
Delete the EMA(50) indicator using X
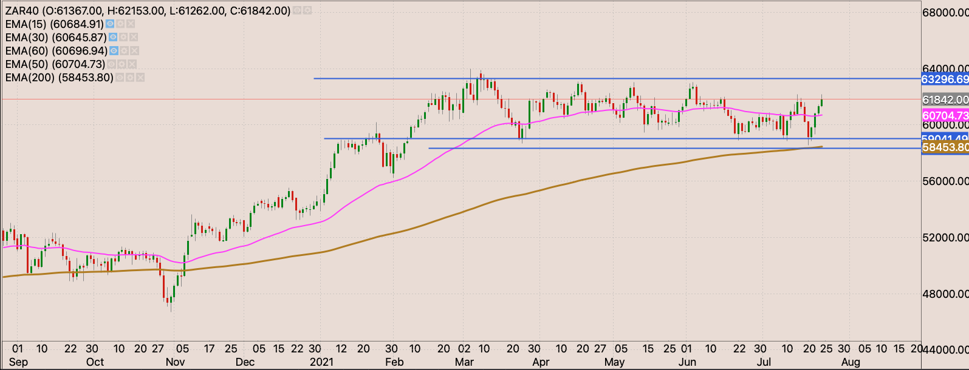(132, 64)
